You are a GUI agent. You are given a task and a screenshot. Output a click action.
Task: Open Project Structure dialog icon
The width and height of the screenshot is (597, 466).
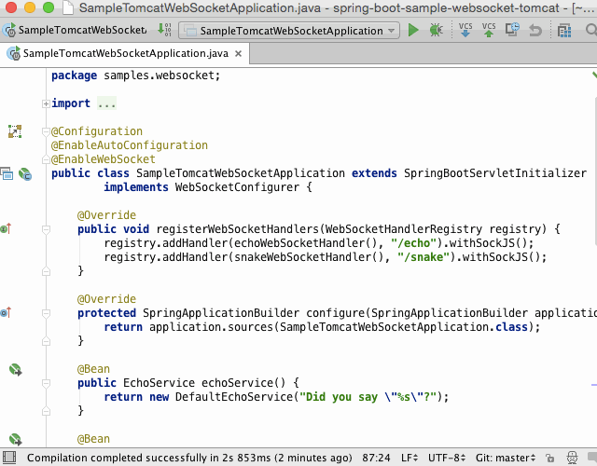point(564,31)
